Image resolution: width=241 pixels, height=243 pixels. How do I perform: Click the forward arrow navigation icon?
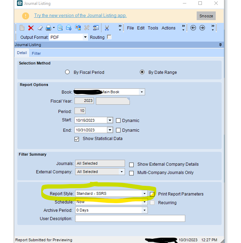tap(202, 28)
